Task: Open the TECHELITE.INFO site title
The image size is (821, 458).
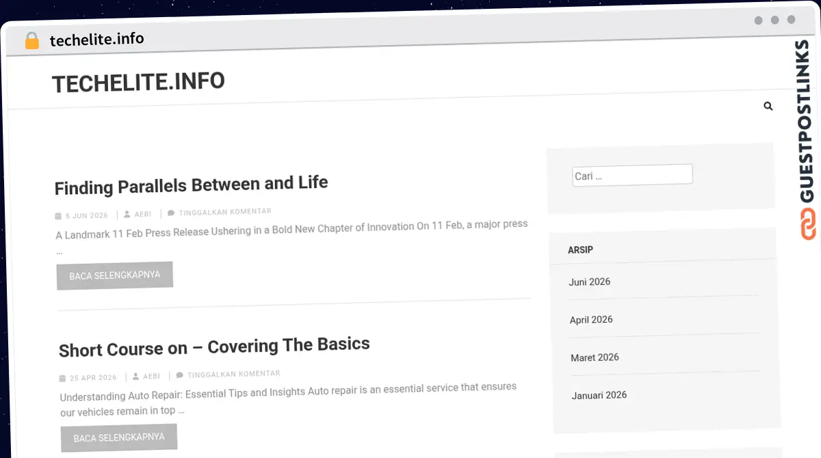Action: pyautogui.click(x=138, y=83)
